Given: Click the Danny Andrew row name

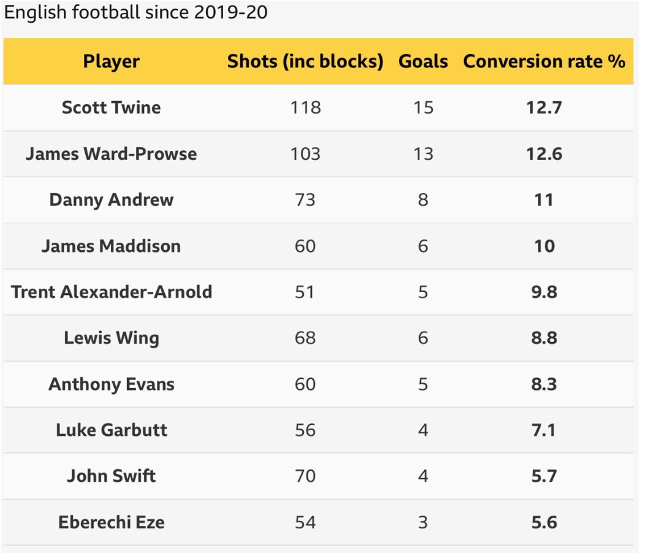Looking at the screenshot, I should (x=111, y=200).
